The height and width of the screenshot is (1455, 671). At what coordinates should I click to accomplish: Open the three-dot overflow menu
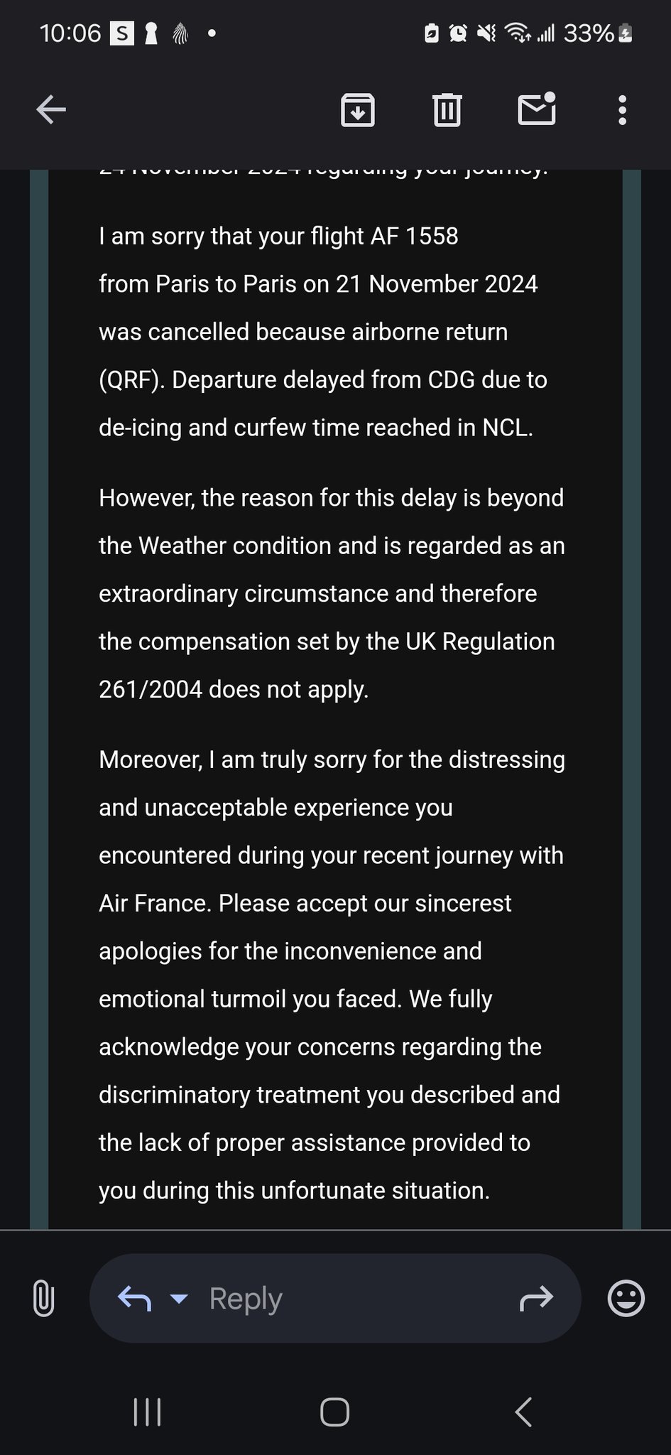tap(622, 110)
